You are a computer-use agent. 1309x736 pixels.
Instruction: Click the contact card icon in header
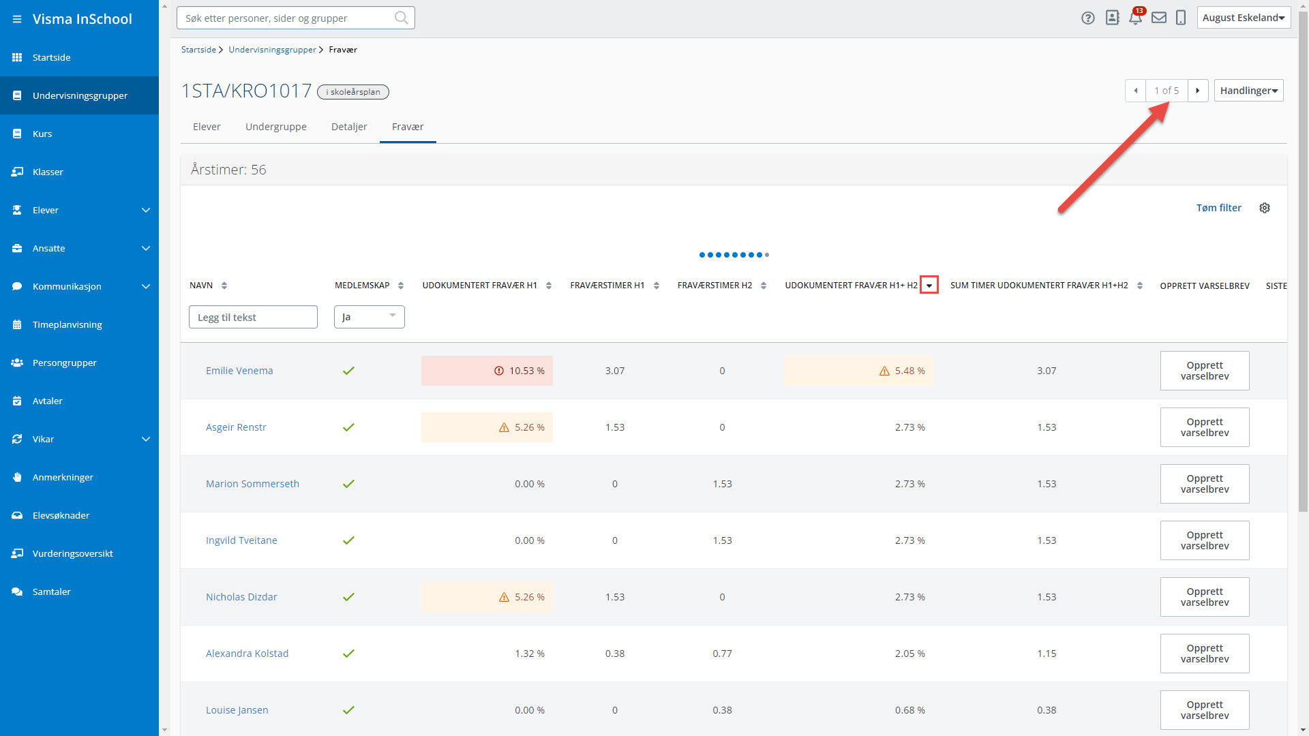tap(1112, 18)
